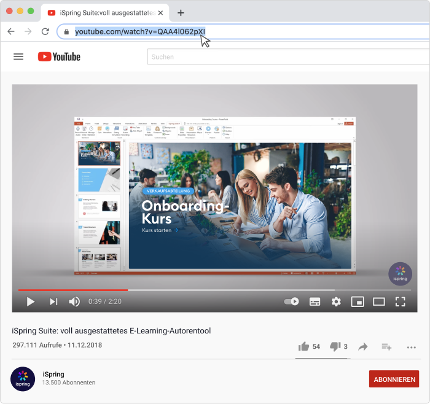Share the video via arrow icon
This screenshot has height=404, width=430.
point(363,347)
